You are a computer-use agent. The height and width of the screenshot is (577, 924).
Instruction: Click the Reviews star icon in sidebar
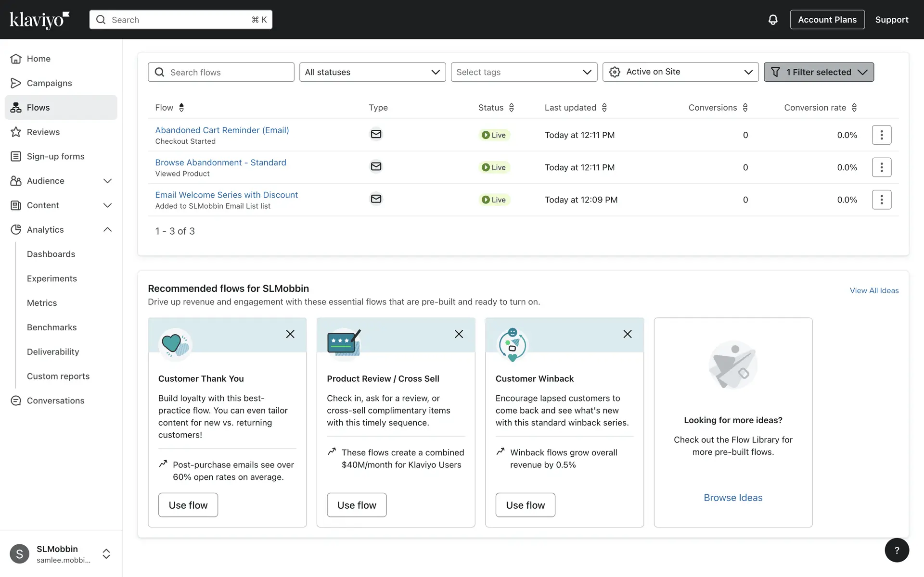pos(16,132)
